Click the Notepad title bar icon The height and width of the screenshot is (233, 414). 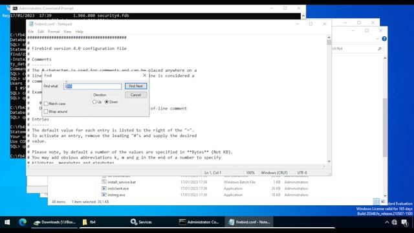(31, 24)
